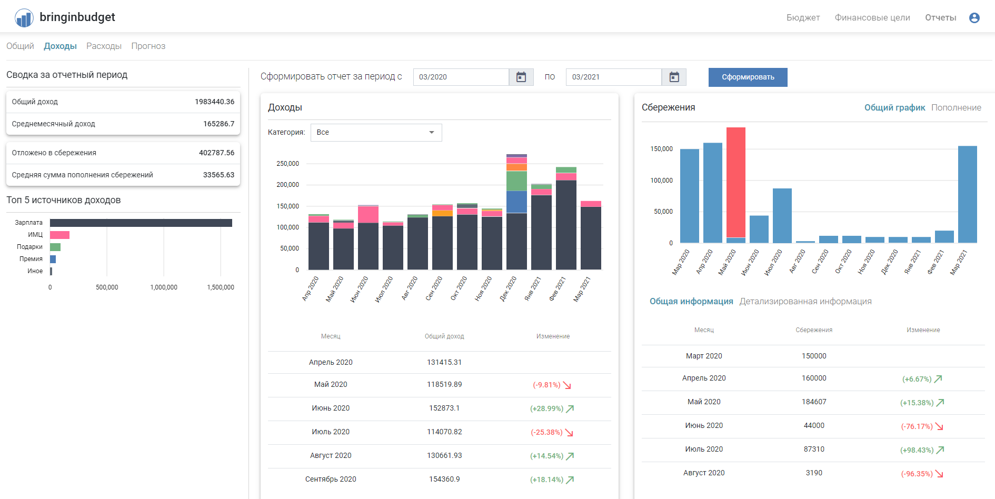Click the Зарплата bar in top sources
The width and height of the screenshot is (995, 499).
click(141, 223)
